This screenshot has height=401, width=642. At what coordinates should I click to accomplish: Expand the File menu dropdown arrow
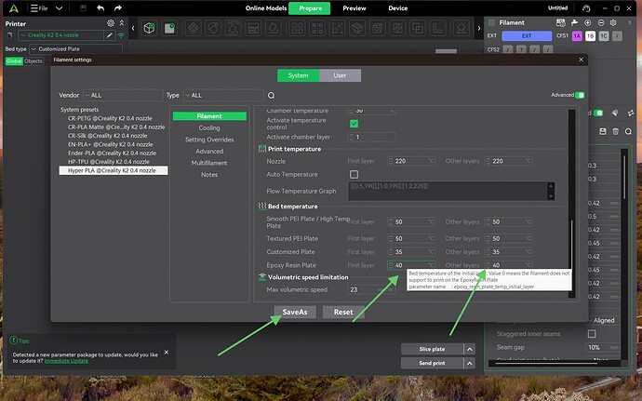[59, 8]
